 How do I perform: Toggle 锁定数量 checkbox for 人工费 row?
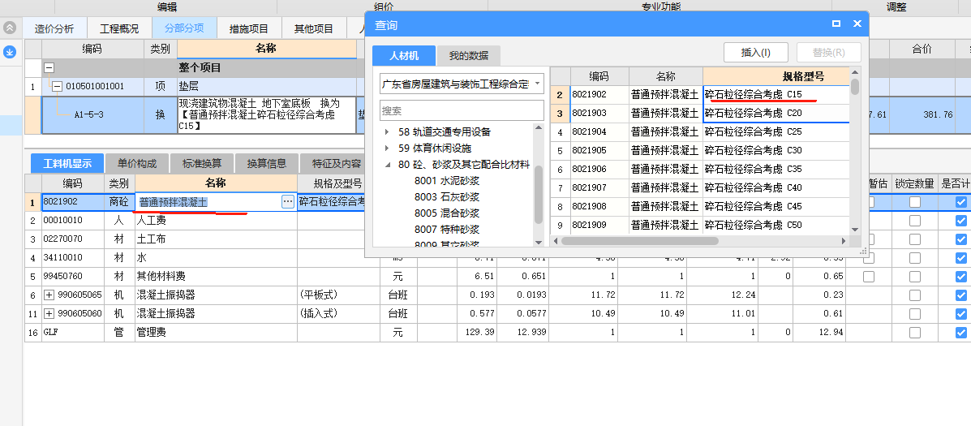pyautogui.click(x=915, y=221)
